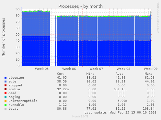Click sleeping current value 41.05
The width and height of the screenshot is (161, 120).
(62, 78)
